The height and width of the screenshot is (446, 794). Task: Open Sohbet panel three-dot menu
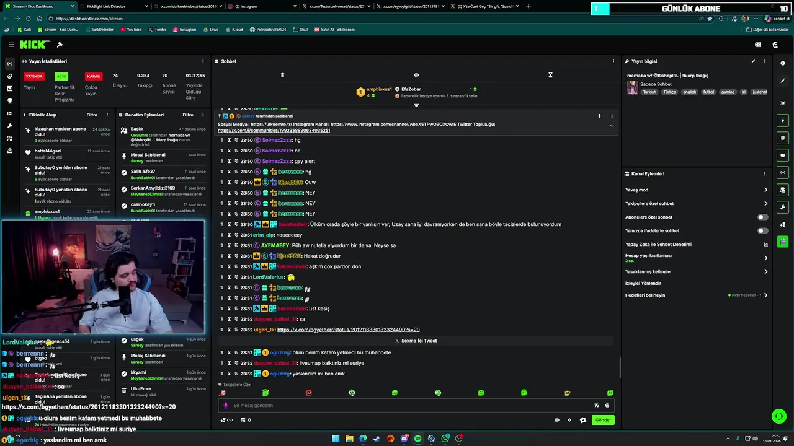tap(613, 61)
